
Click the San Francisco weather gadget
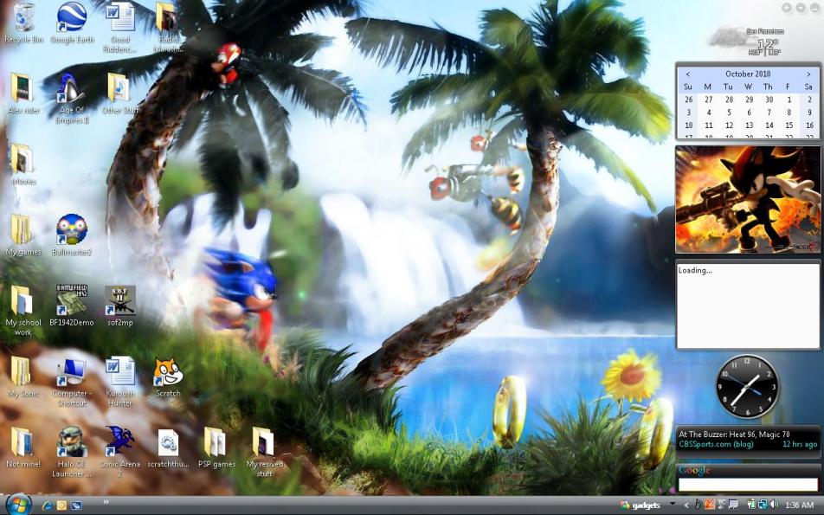tap(746, 41)
